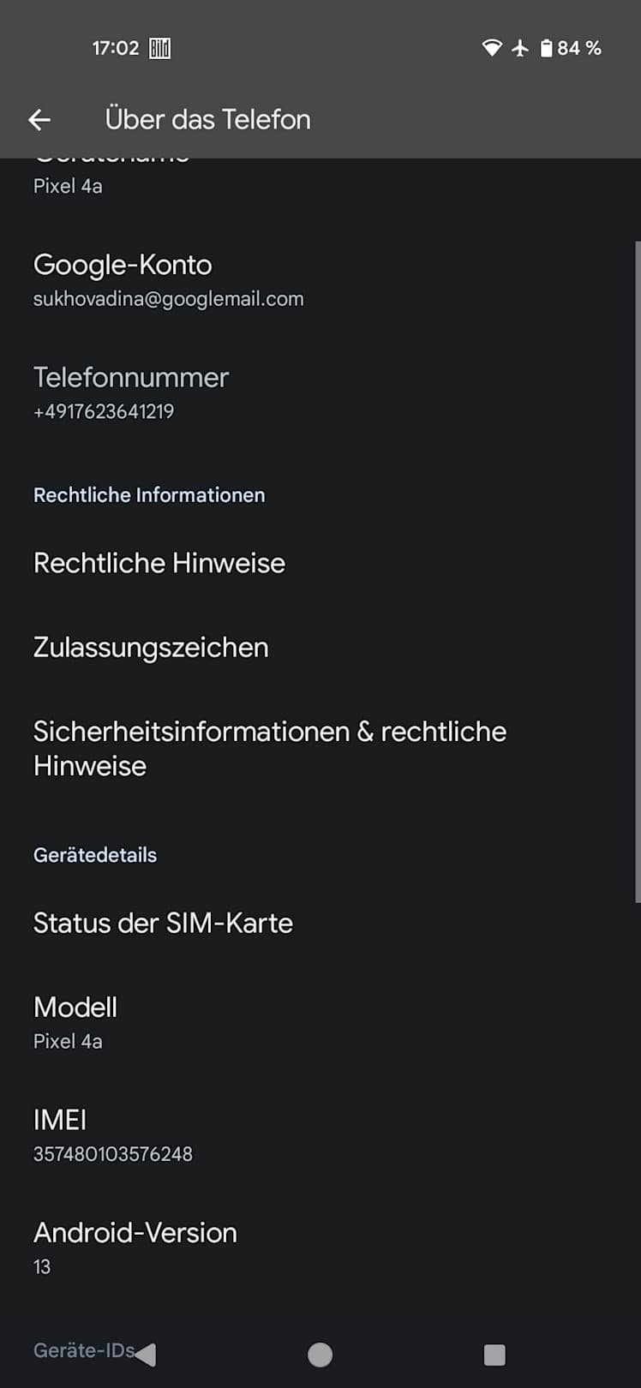Open Status der SIM-Karte
Viewport: 641px width, 1388px height.
pos(163,923)
